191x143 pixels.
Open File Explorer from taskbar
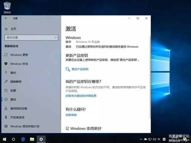32,139
